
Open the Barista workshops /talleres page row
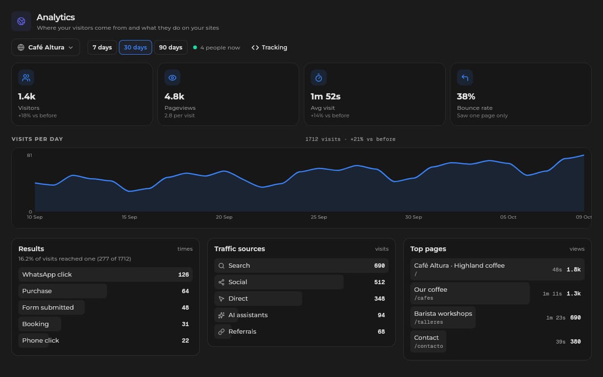497,318
